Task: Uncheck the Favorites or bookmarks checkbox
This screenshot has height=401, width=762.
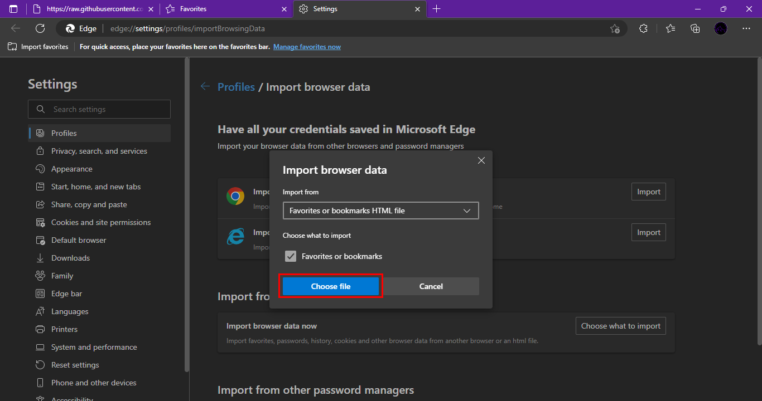Action: coord(291,256)
